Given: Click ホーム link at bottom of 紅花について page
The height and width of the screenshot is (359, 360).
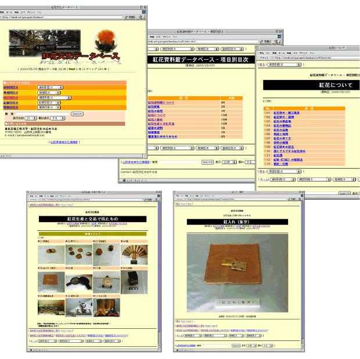Looking at the screenshot, I should (x=264, y=179).
